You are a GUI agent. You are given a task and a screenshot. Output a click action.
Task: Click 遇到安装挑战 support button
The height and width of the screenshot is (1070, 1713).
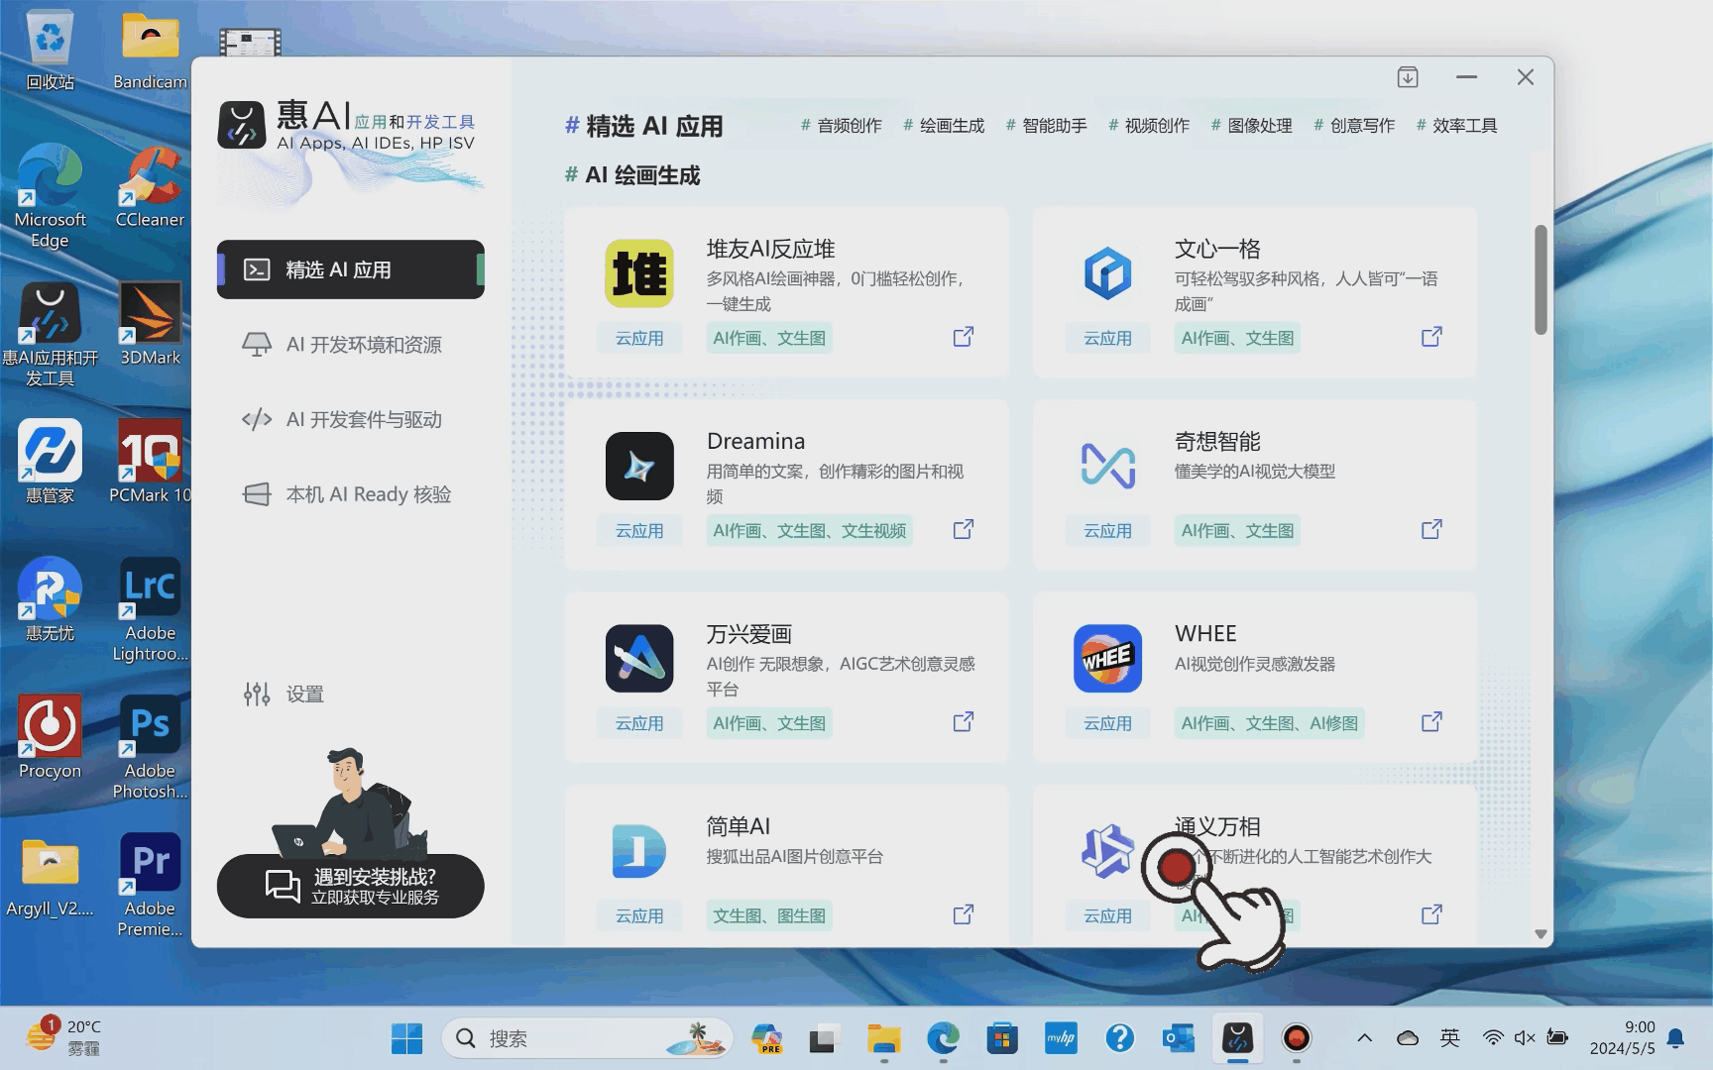tap(351, 886)
